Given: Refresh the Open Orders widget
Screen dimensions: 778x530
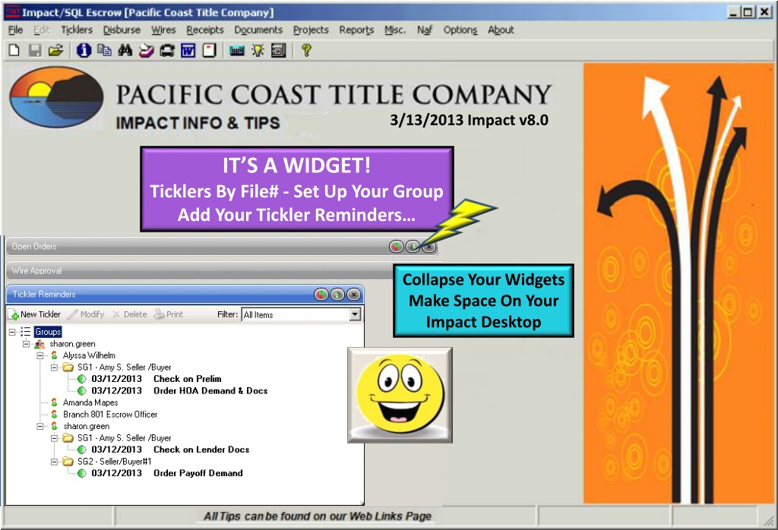Looking at the screenshot, I should tap(396, 246).
